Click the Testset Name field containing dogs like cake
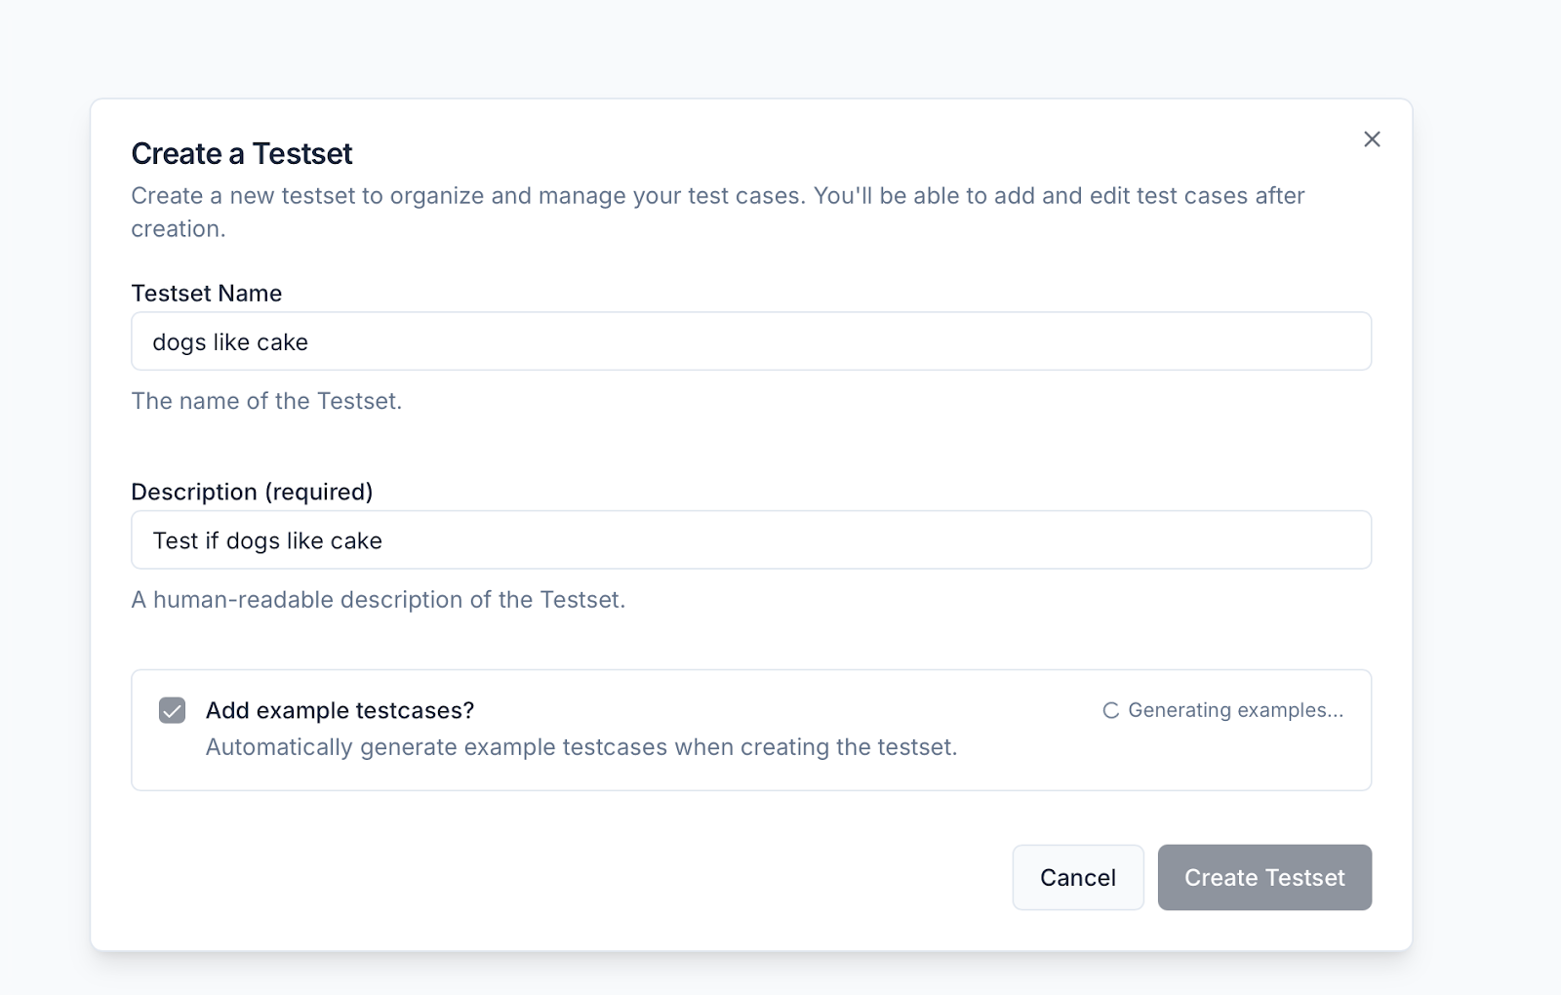This screenshot has width=1561, height=995. pos(751,341)
